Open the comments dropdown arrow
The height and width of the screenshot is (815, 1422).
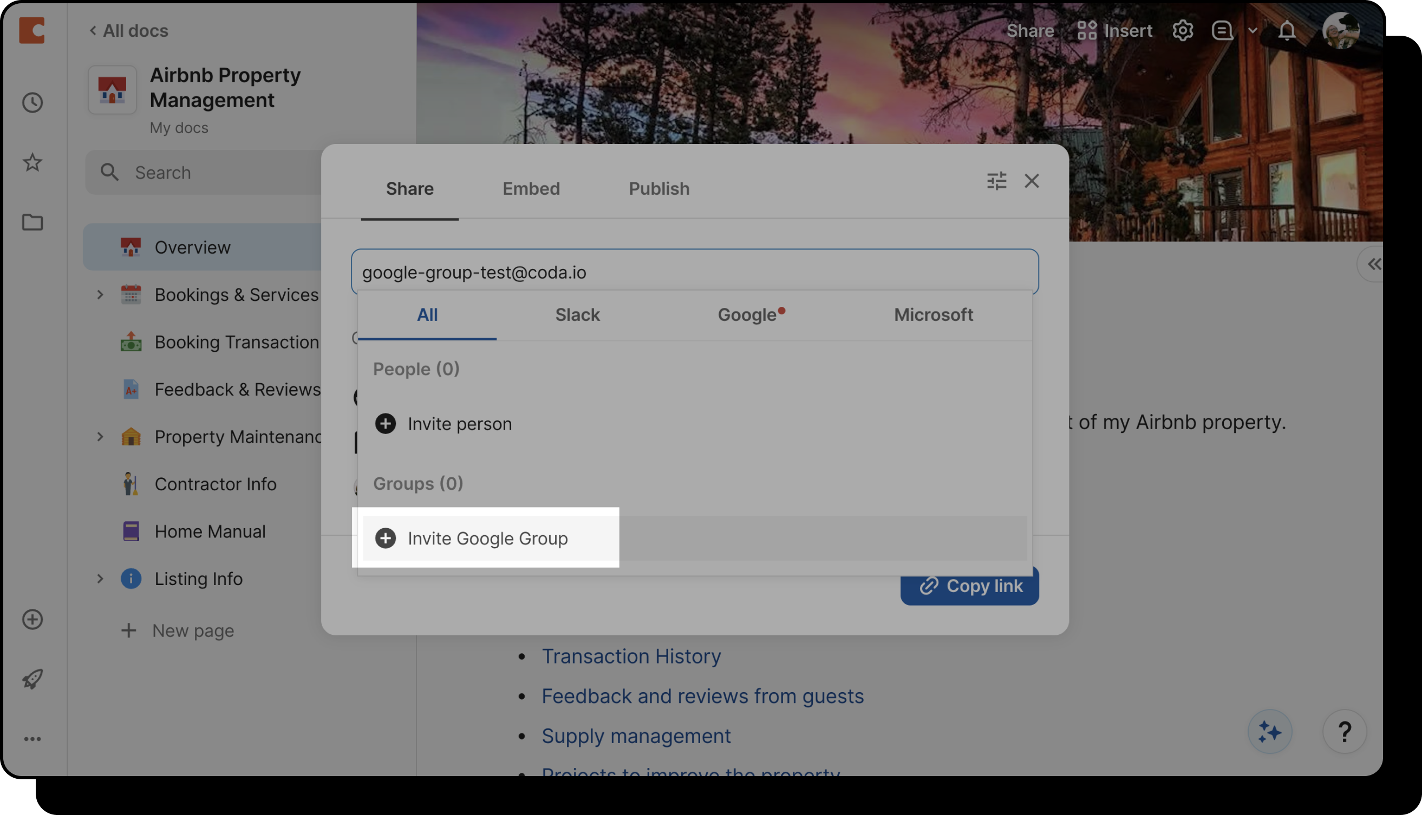pos(1253,30)
